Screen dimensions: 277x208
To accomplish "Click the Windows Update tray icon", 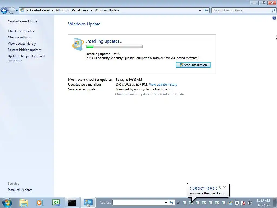I will click(x=230, y=203).
